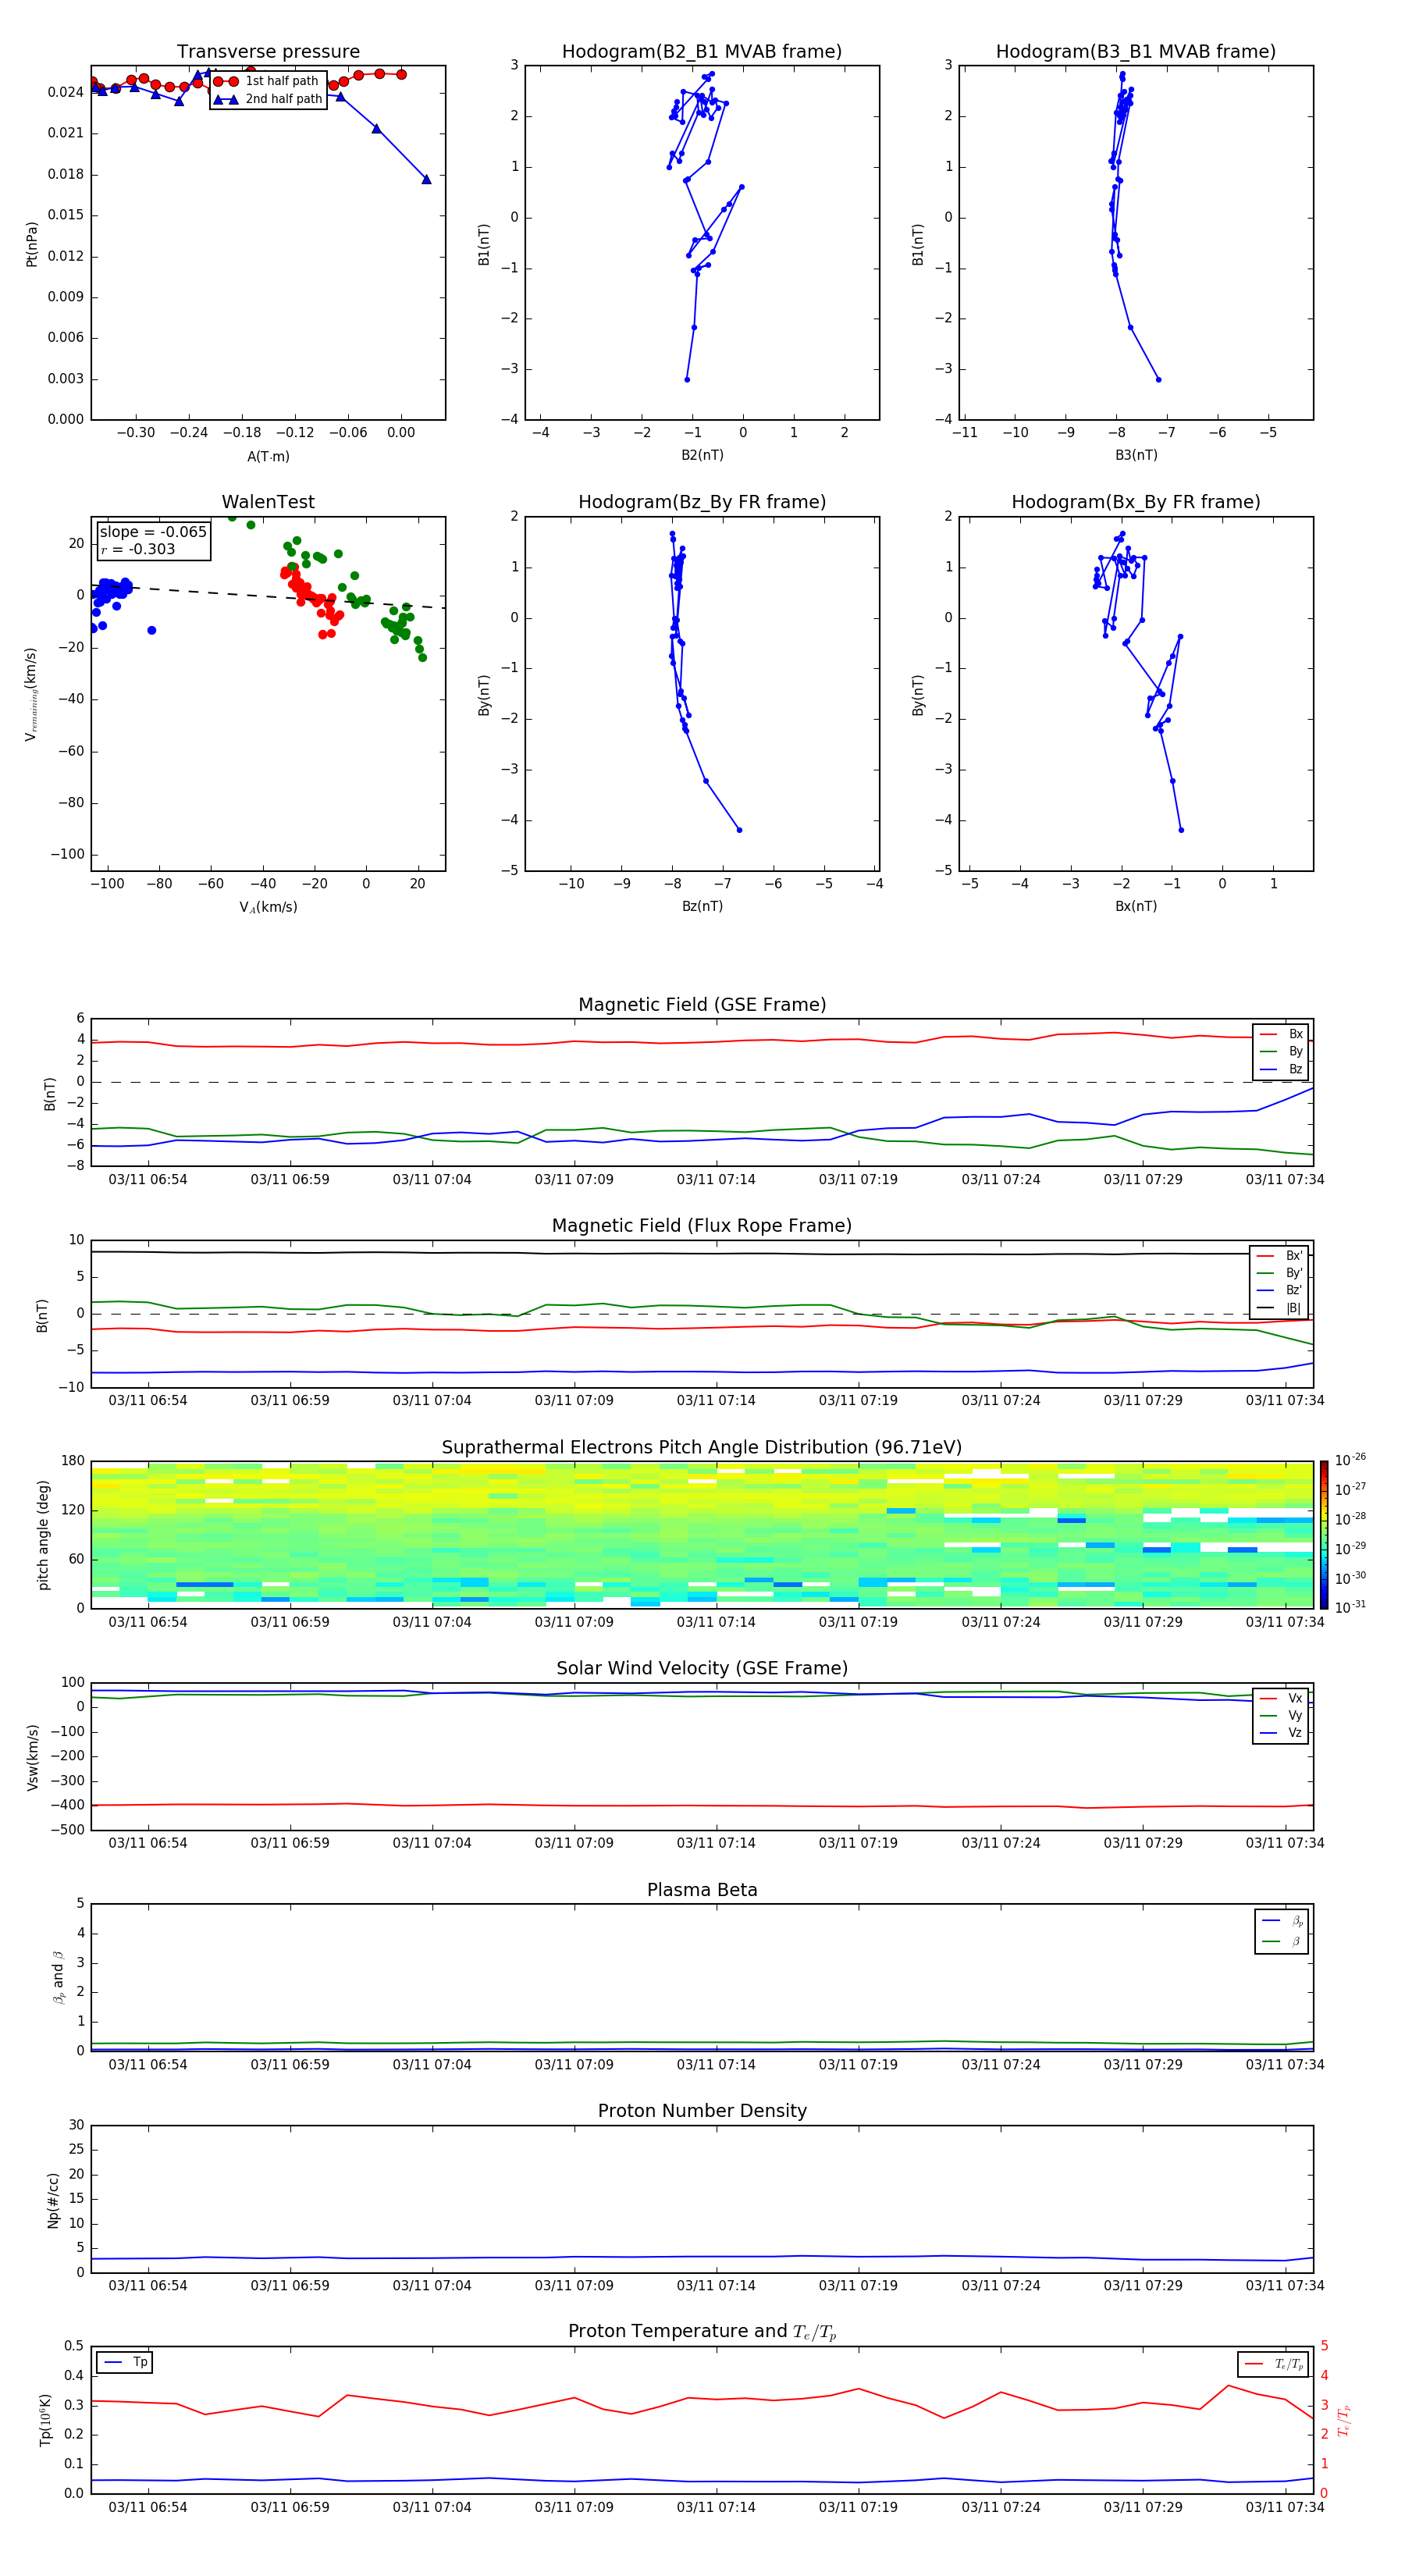
Task: Click the '2nd half path' legend entry
Action: 268,99
